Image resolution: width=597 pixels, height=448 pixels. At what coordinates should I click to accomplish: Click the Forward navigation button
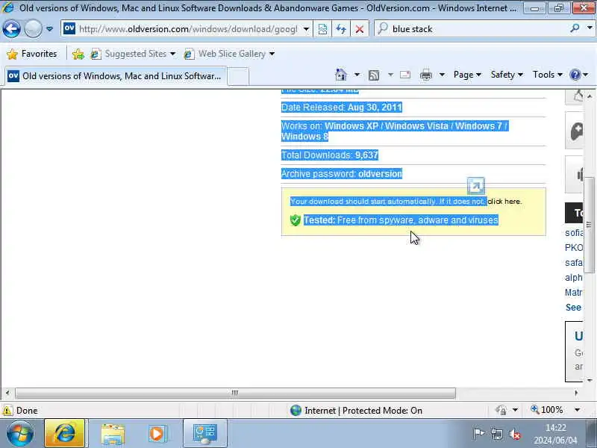tap(33, 28)
